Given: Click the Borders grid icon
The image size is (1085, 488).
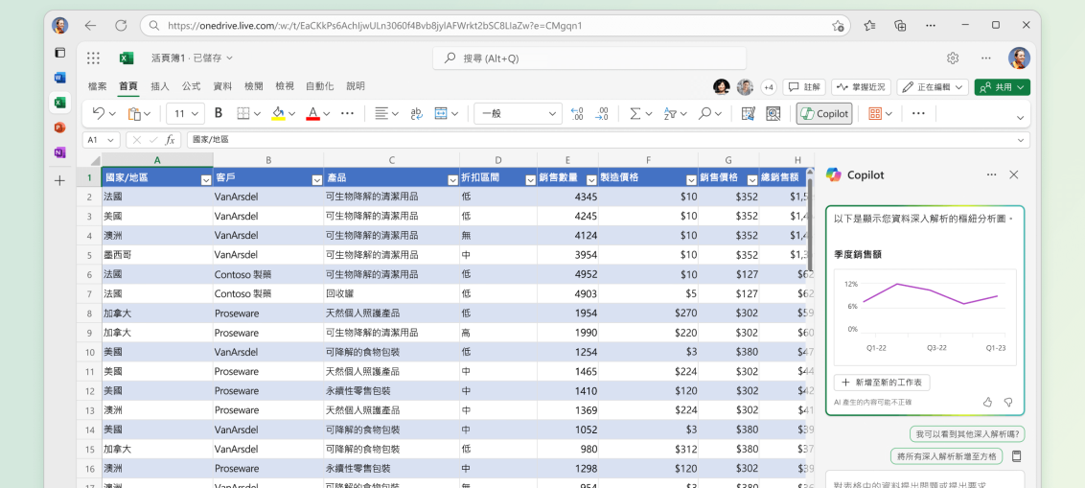Looking at the screenshot, I should coord(242,113).
